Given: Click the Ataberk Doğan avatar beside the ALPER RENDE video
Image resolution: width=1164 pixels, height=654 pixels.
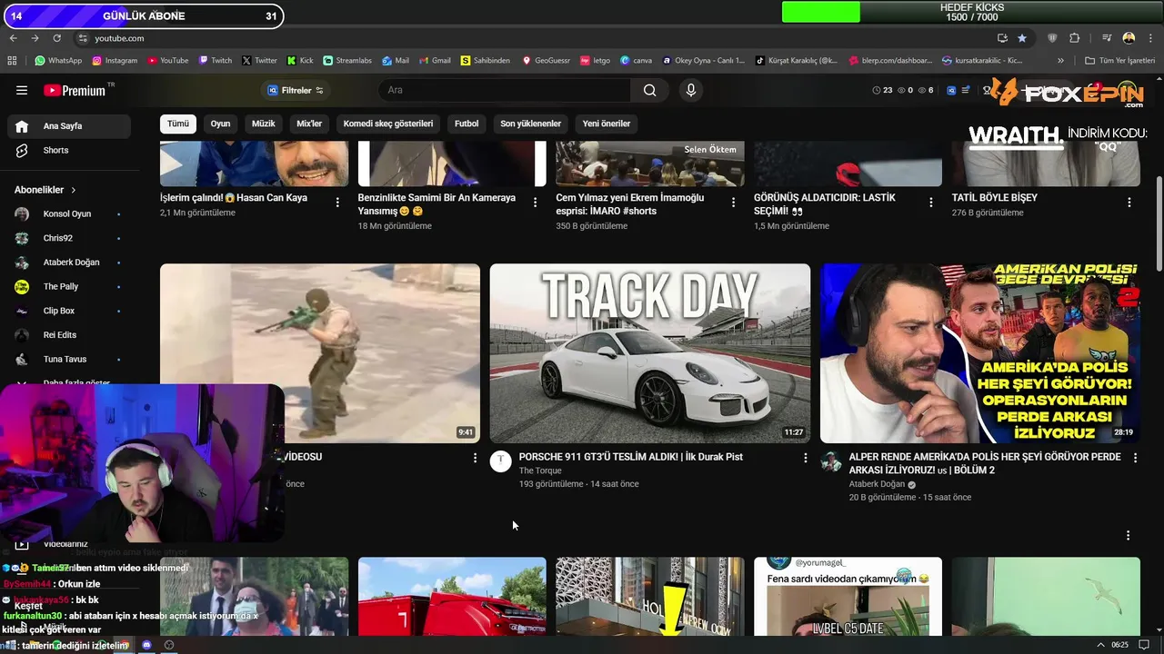Looking at the screenshot, I should coord(831,461).
